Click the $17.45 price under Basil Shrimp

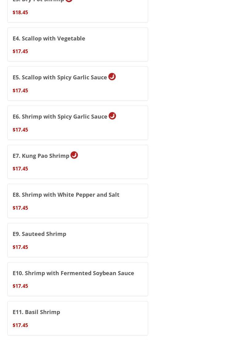point(20,325)
